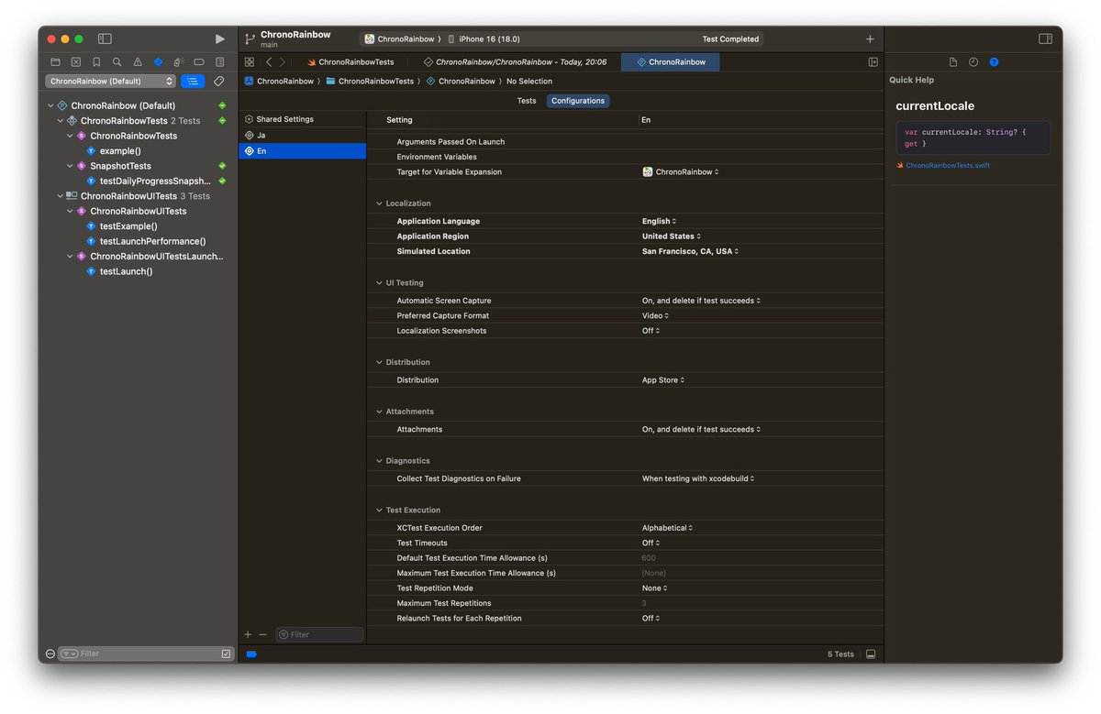Toggle the navigator sidebar button
1101x714 pixels.
click(x=105, y=38)
